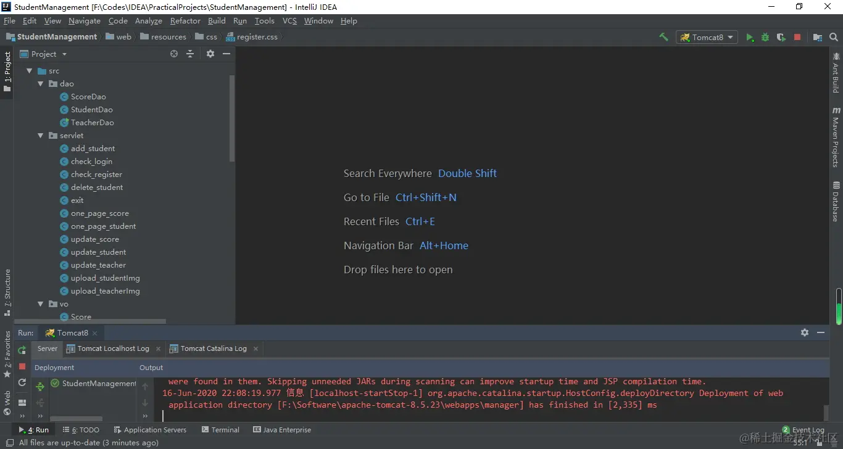Expand more output actions chevron

(145, 416)
